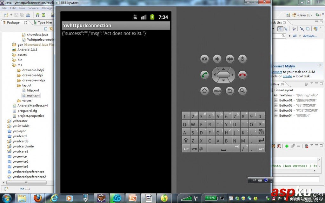The image size is (325, 203).
Task: Open the lower-right panel view menu triangle
Action: click(312, 145)
